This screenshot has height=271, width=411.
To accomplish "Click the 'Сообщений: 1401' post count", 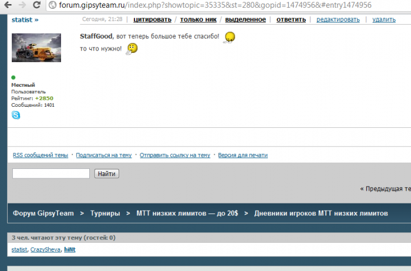I will pos(33,105).
